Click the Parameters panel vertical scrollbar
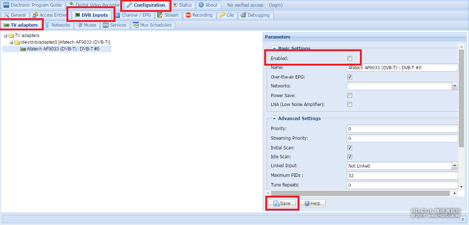469x225 pixels. point(461,98)
